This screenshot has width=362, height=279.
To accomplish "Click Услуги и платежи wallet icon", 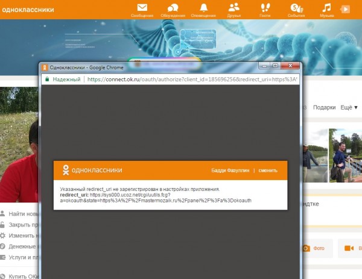I will point(2,257).
